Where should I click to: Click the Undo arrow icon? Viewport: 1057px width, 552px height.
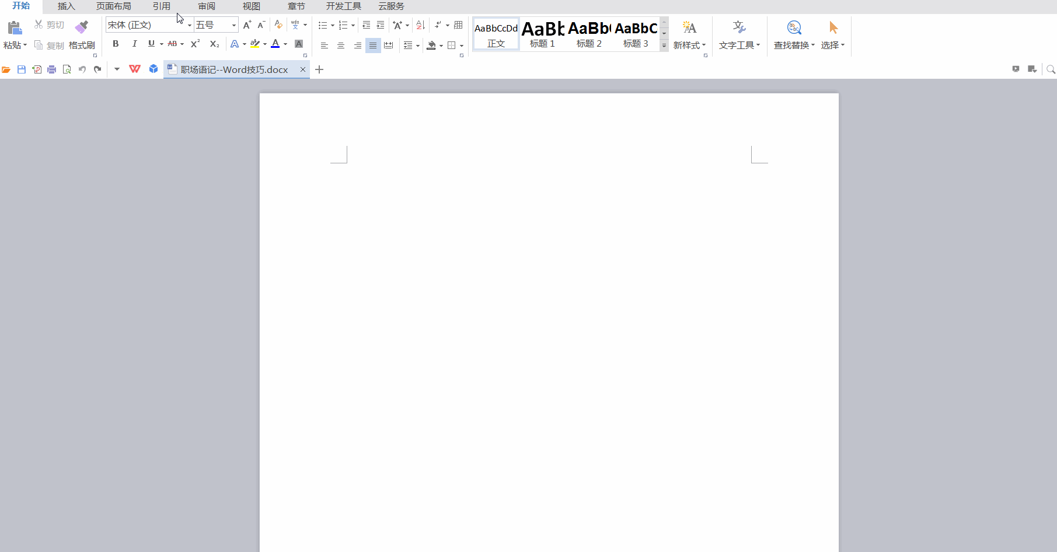(x=82, y=69)
